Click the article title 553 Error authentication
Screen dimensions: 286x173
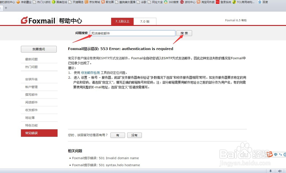pyautogui.click(x=121, y=49)
